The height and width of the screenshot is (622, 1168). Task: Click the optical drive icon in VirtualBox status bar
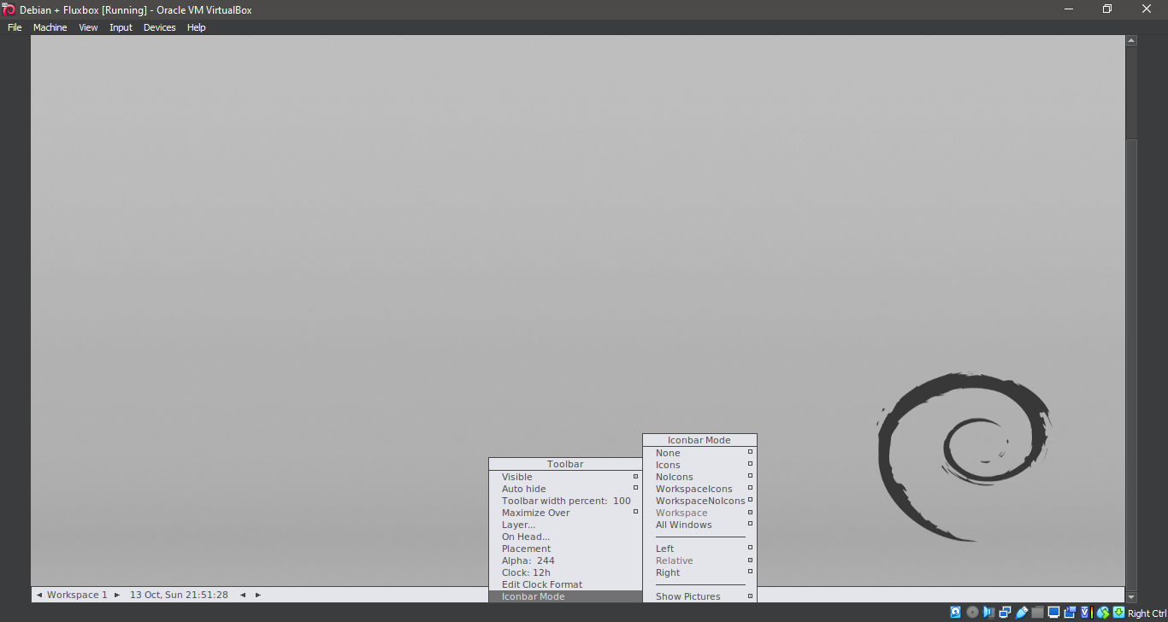(x=972, y=612)
